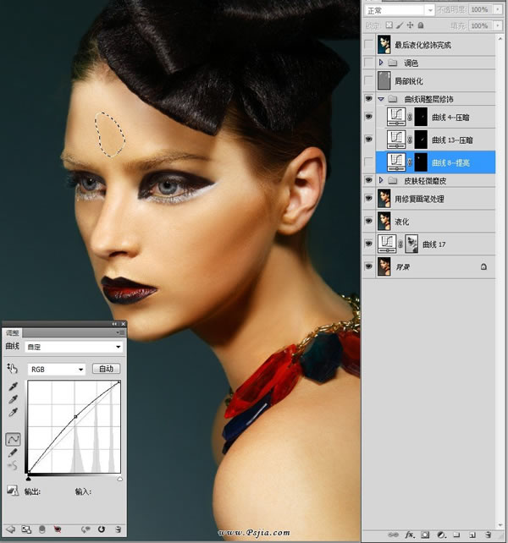Click link layers icon in Layers panel
This screenshot has width=508, height=543.
393,535
